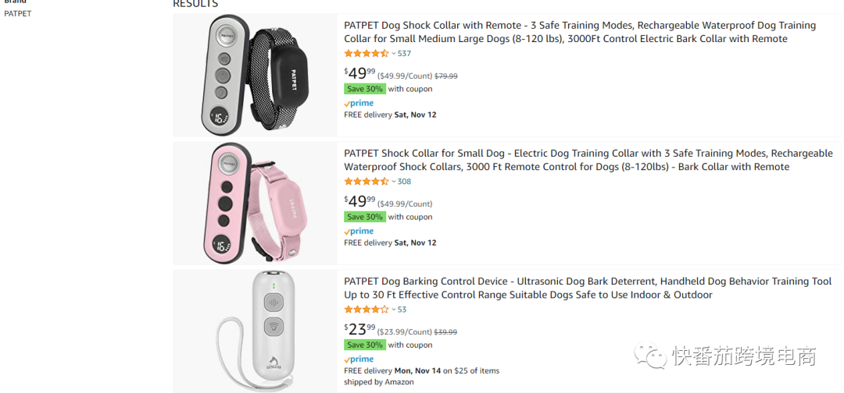844x393 pixels.
Task: Click the prime logo under first product
Action: (359, 103)
